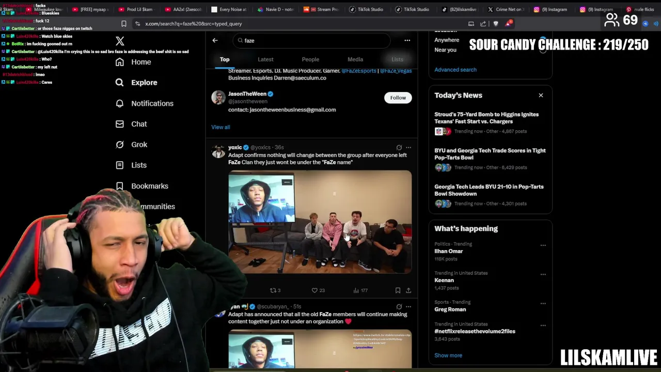Share the yoxic post
661x372 pixels.
click(x=408, y=290)
